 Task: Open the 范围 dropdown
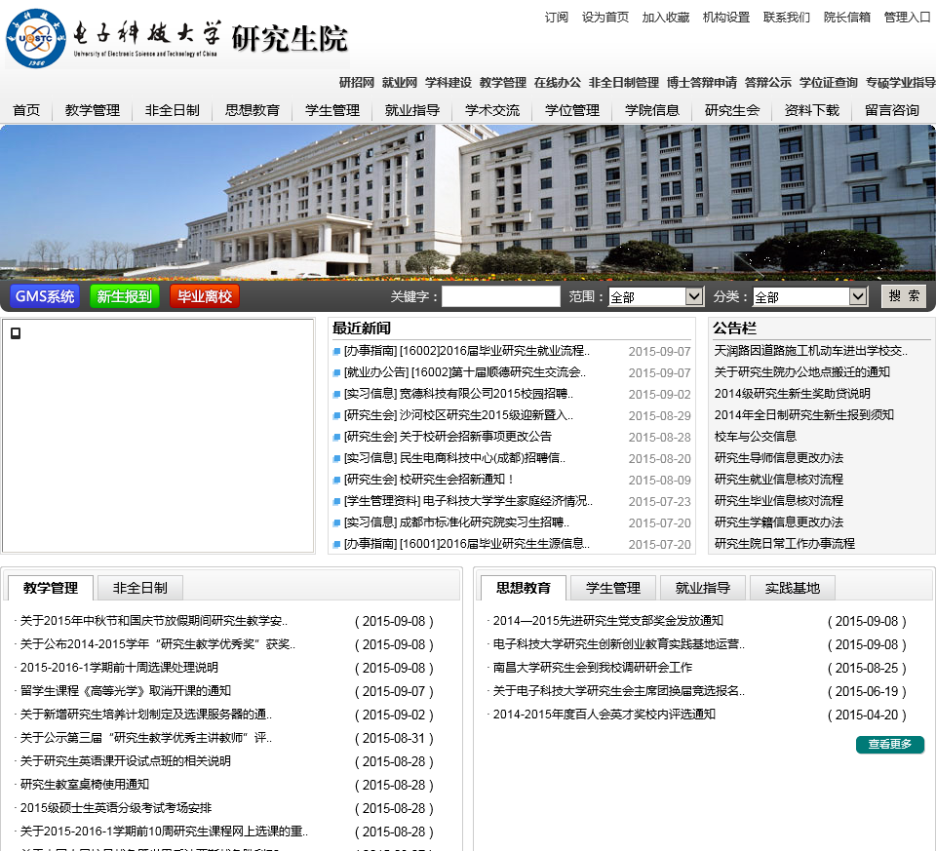click(x=655, y=296)
